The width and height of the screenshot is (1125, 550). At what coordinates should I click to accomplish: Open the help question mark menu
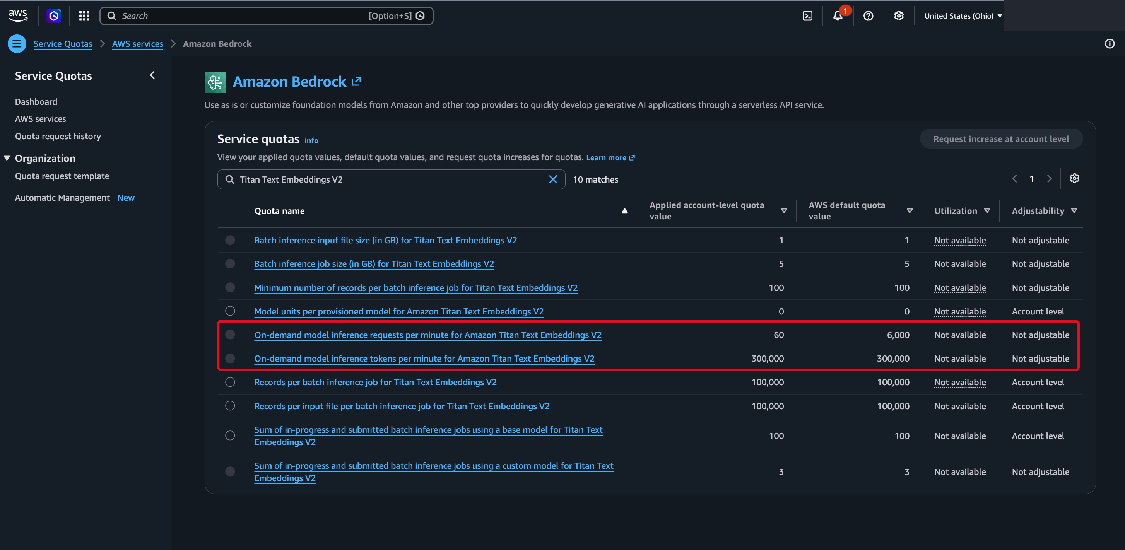[x=868, y=16]
